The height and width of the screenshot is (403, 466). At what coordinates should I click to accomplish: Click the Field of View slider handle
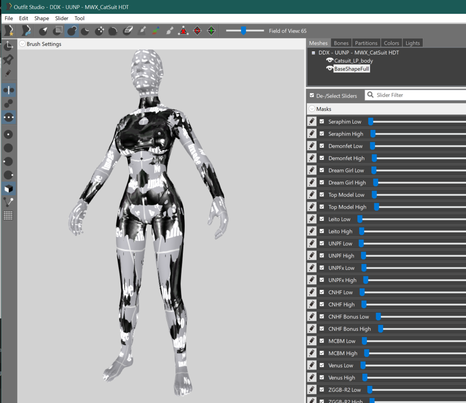(243, 31)
